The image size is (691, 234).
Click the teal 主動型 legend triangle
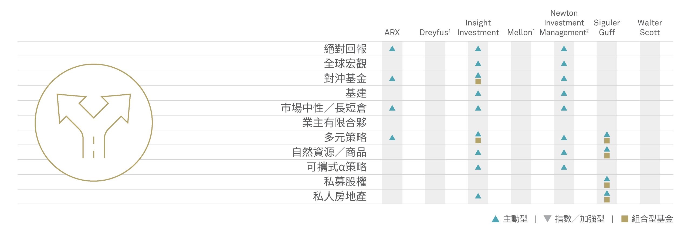pos(496,219)
